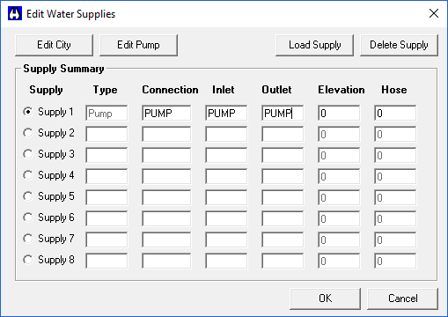The height and width of the screenshot is (317, 448).
Task: Select the Supply 6 Inlet field
Action: pyautogui.click(x=226, y=218)
